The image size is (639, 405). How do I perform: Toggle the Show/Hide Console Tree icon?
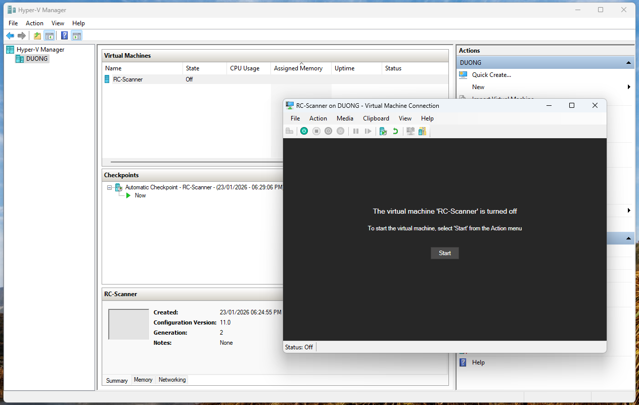(49, 35)
